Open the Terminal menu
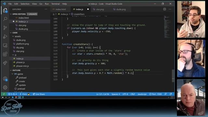This screenshot has height=117, width=208. pyautogui.click(x=56, y=4)
